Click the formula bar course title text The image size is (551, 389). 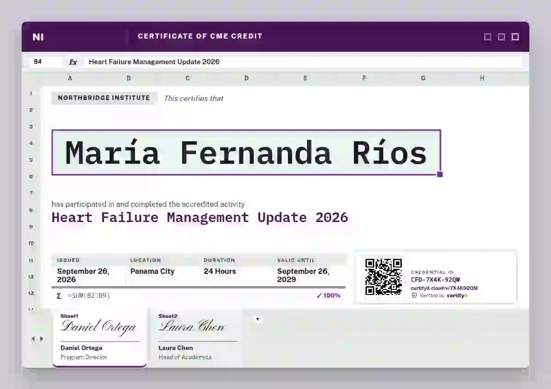click(x=154, y=62)
